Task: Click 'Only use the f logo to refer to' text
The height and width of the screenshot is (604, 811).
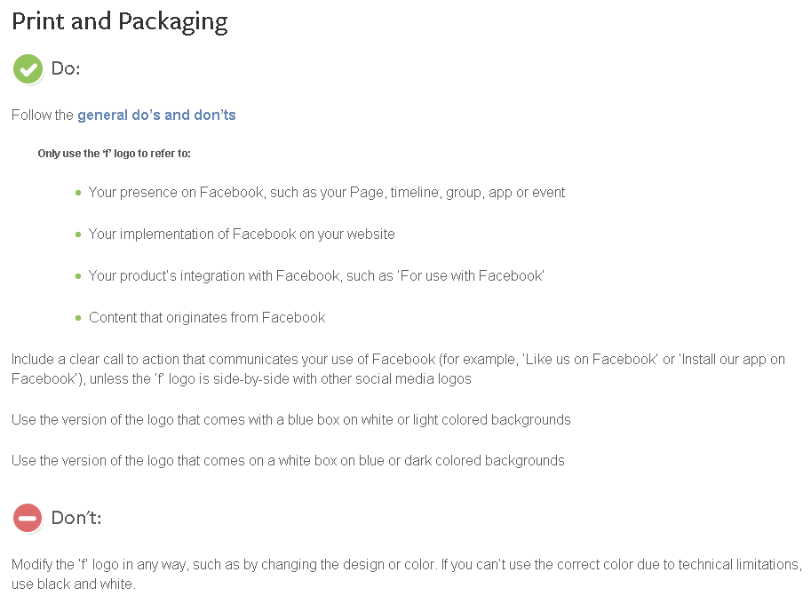Action: pyautogui.click(x=115, y=154)
